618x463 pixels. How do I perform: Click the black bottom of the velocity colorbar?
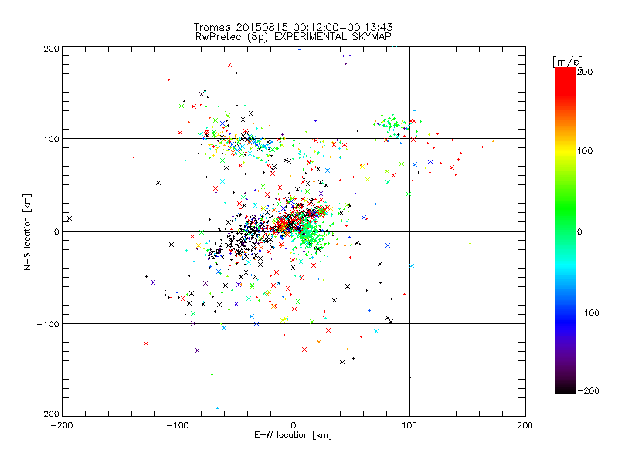(x=565, y=388)
